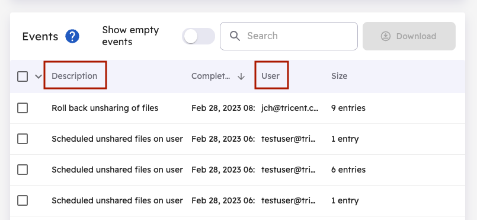Viewport: 477px width, 220px height.
Task: Tick the select-all checkbox in header row
Action: pyautogui.click(x=23, y=76)
